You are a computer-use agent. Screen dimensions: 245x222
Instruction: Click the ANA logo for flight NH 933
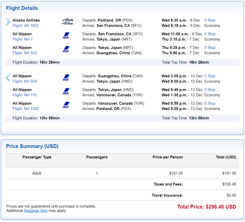click(66, 49)
